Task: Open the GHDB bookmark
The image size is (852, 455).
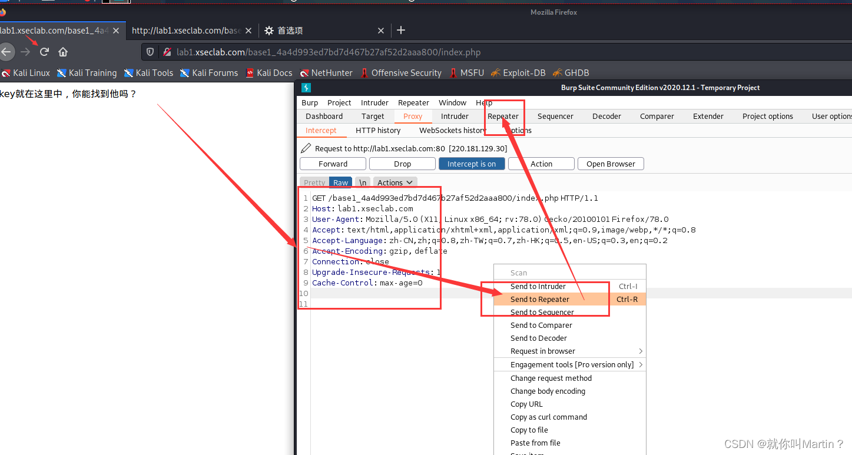Action: (x=571, y=73)
